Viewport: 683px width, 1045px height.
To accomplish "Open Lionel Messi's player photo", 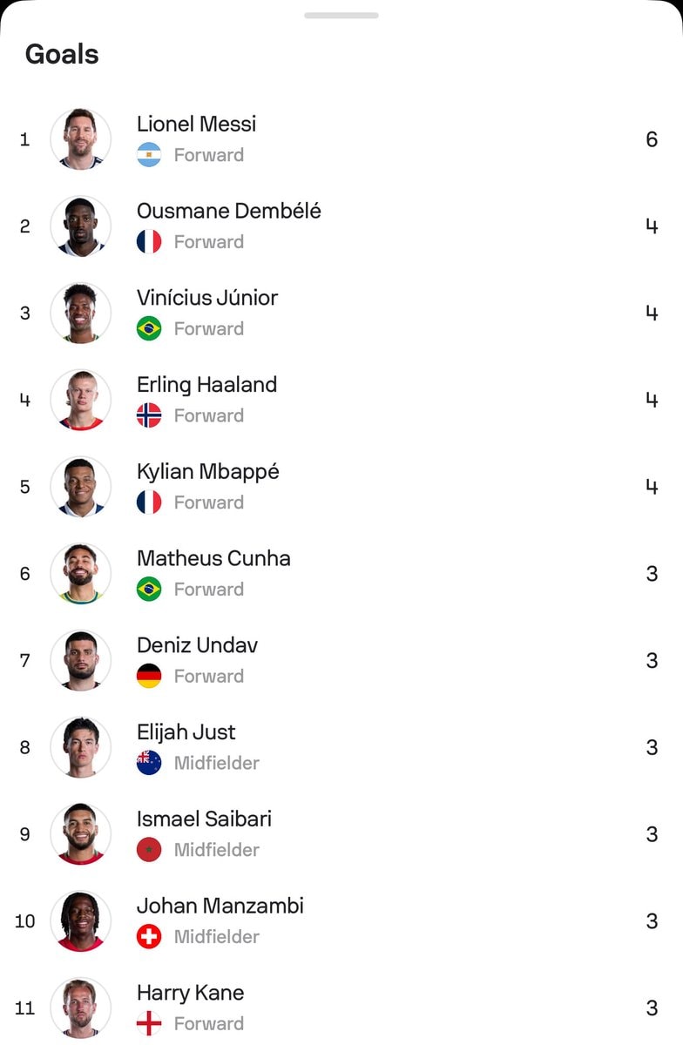I will pos(81,139).
